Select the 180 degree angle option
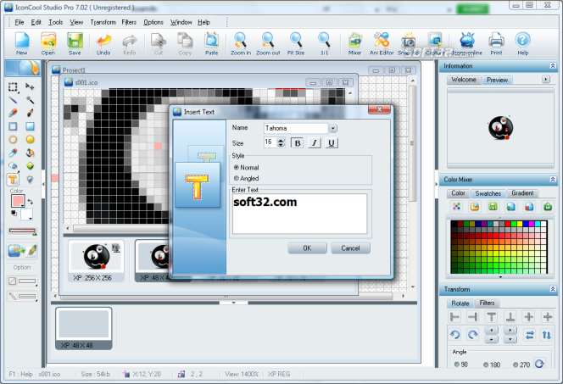This screenshot has height=384, width=563. pos(492,365)
